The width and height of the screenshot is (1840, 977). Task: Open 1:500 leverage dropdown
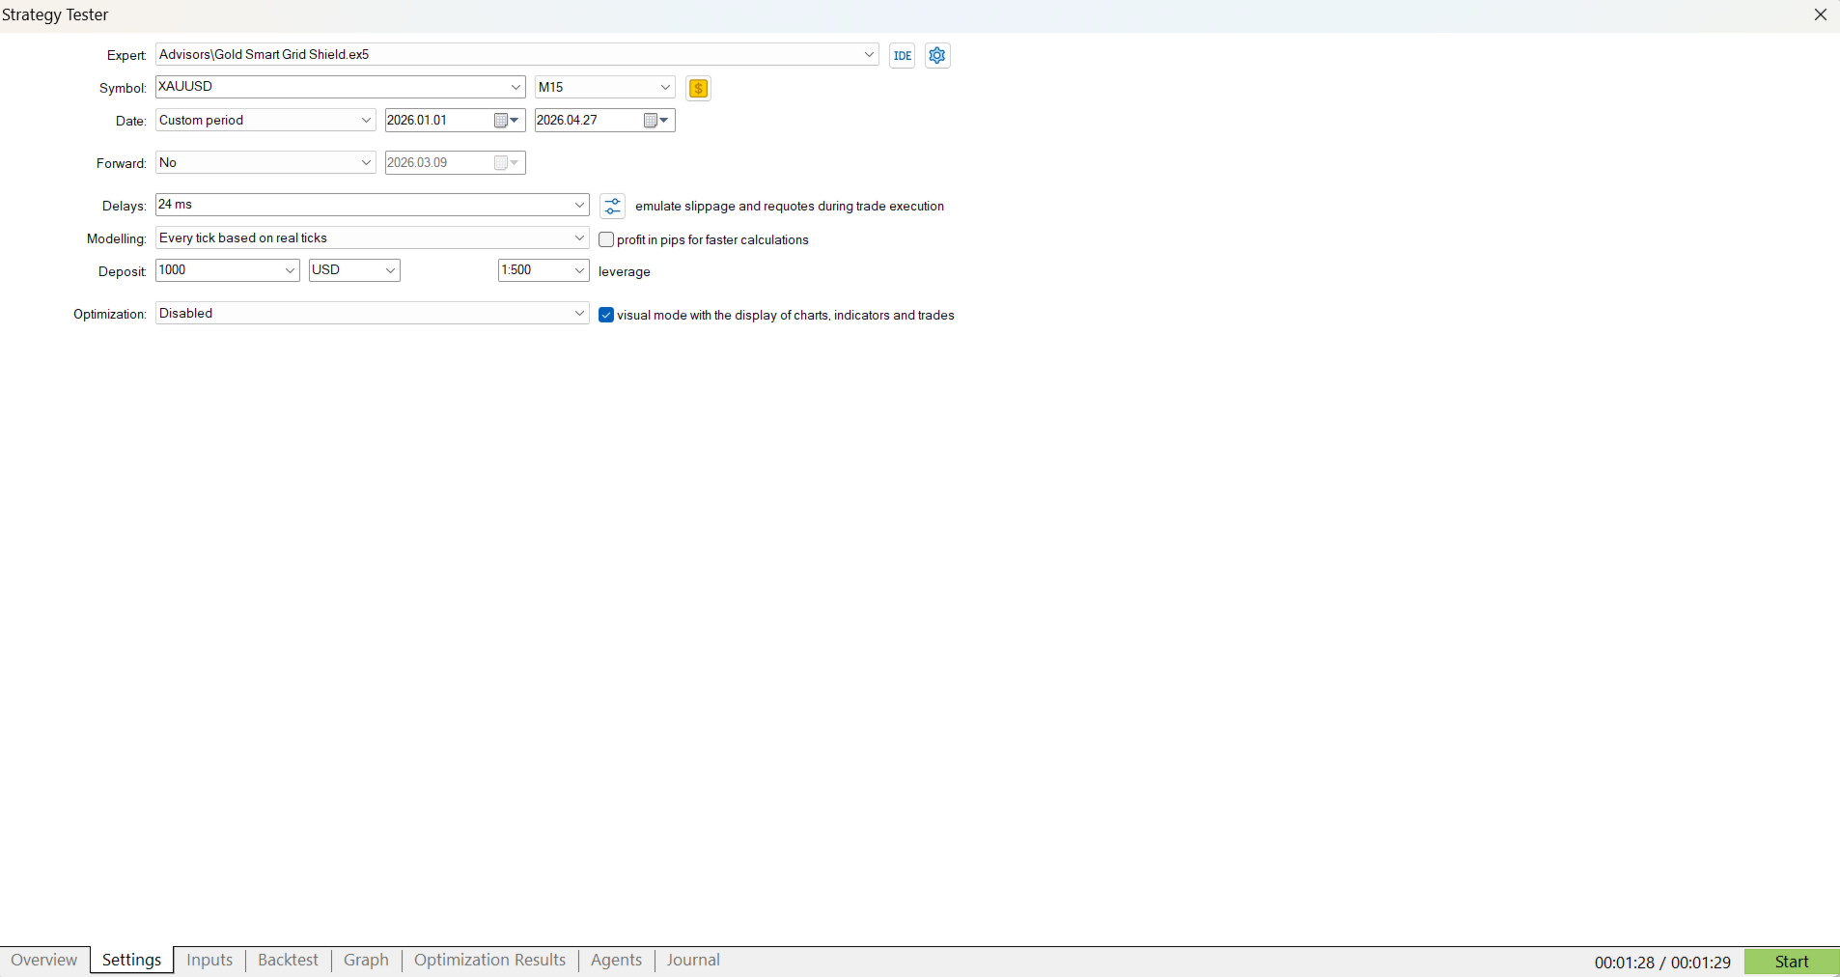pyautogui.click(x=544, y=270)
